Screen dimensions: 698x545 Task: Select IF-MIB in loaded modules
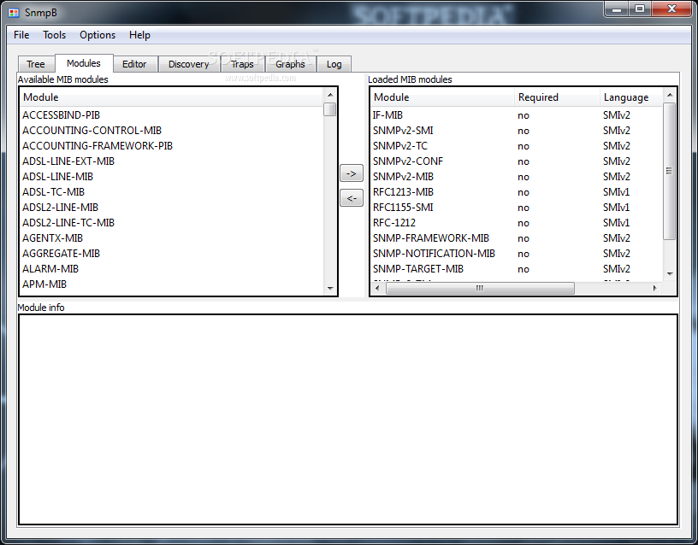387,115
